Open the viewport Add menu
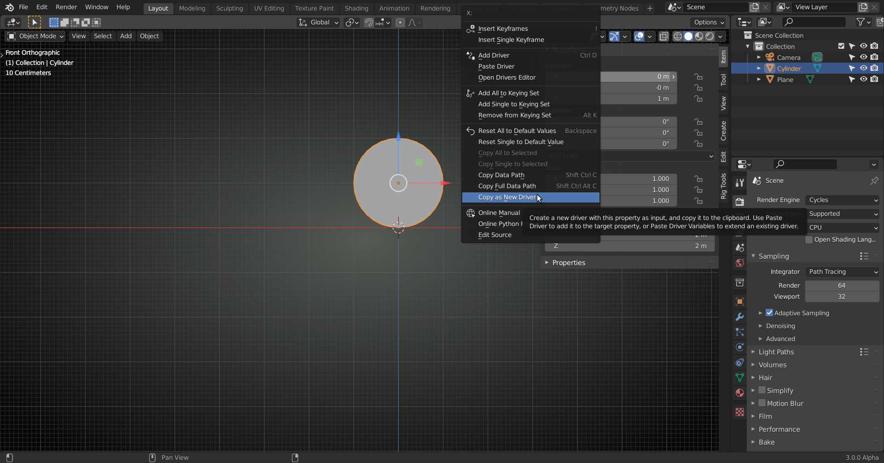884x463 pixels. (x=126, y=36)
